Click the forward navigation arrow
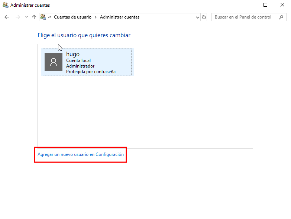 (17, 17)
